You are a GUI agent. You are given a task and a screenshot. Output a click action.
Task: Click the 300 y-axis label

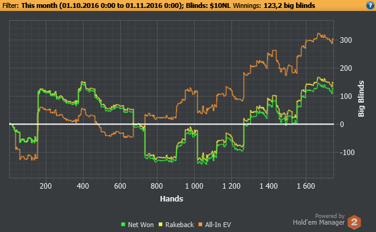(x=345, y=40)
